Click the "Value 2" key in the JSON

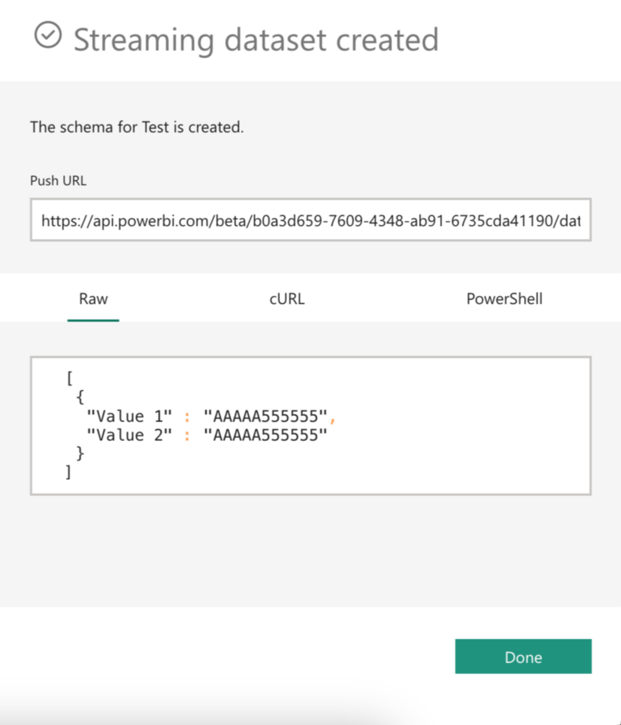tap(129, 435)
